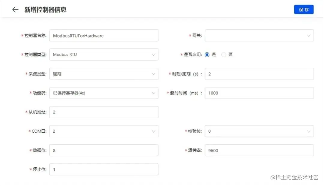Click the COM port value selector showing 2

tap(103, 131)
